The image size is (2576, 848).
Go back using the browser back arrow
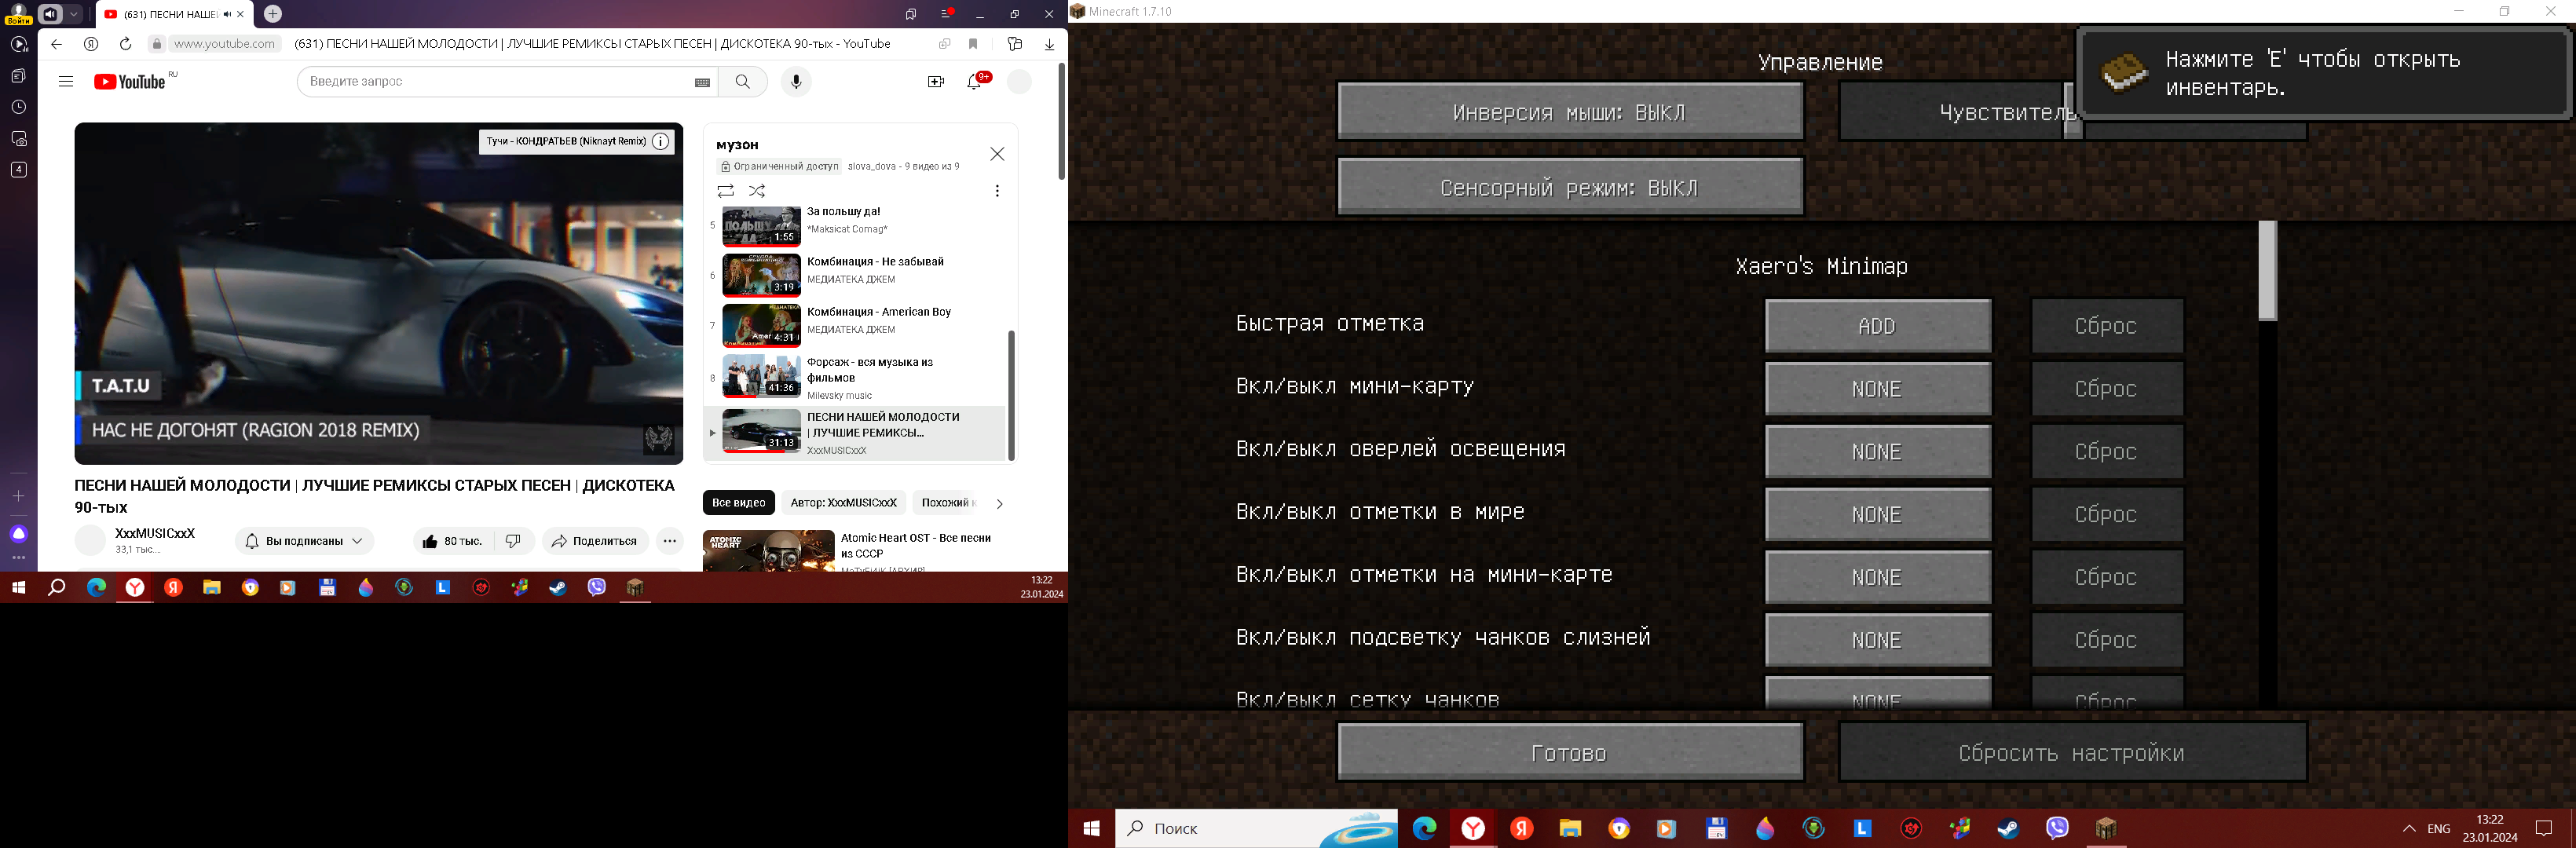[x=56, y=44]
